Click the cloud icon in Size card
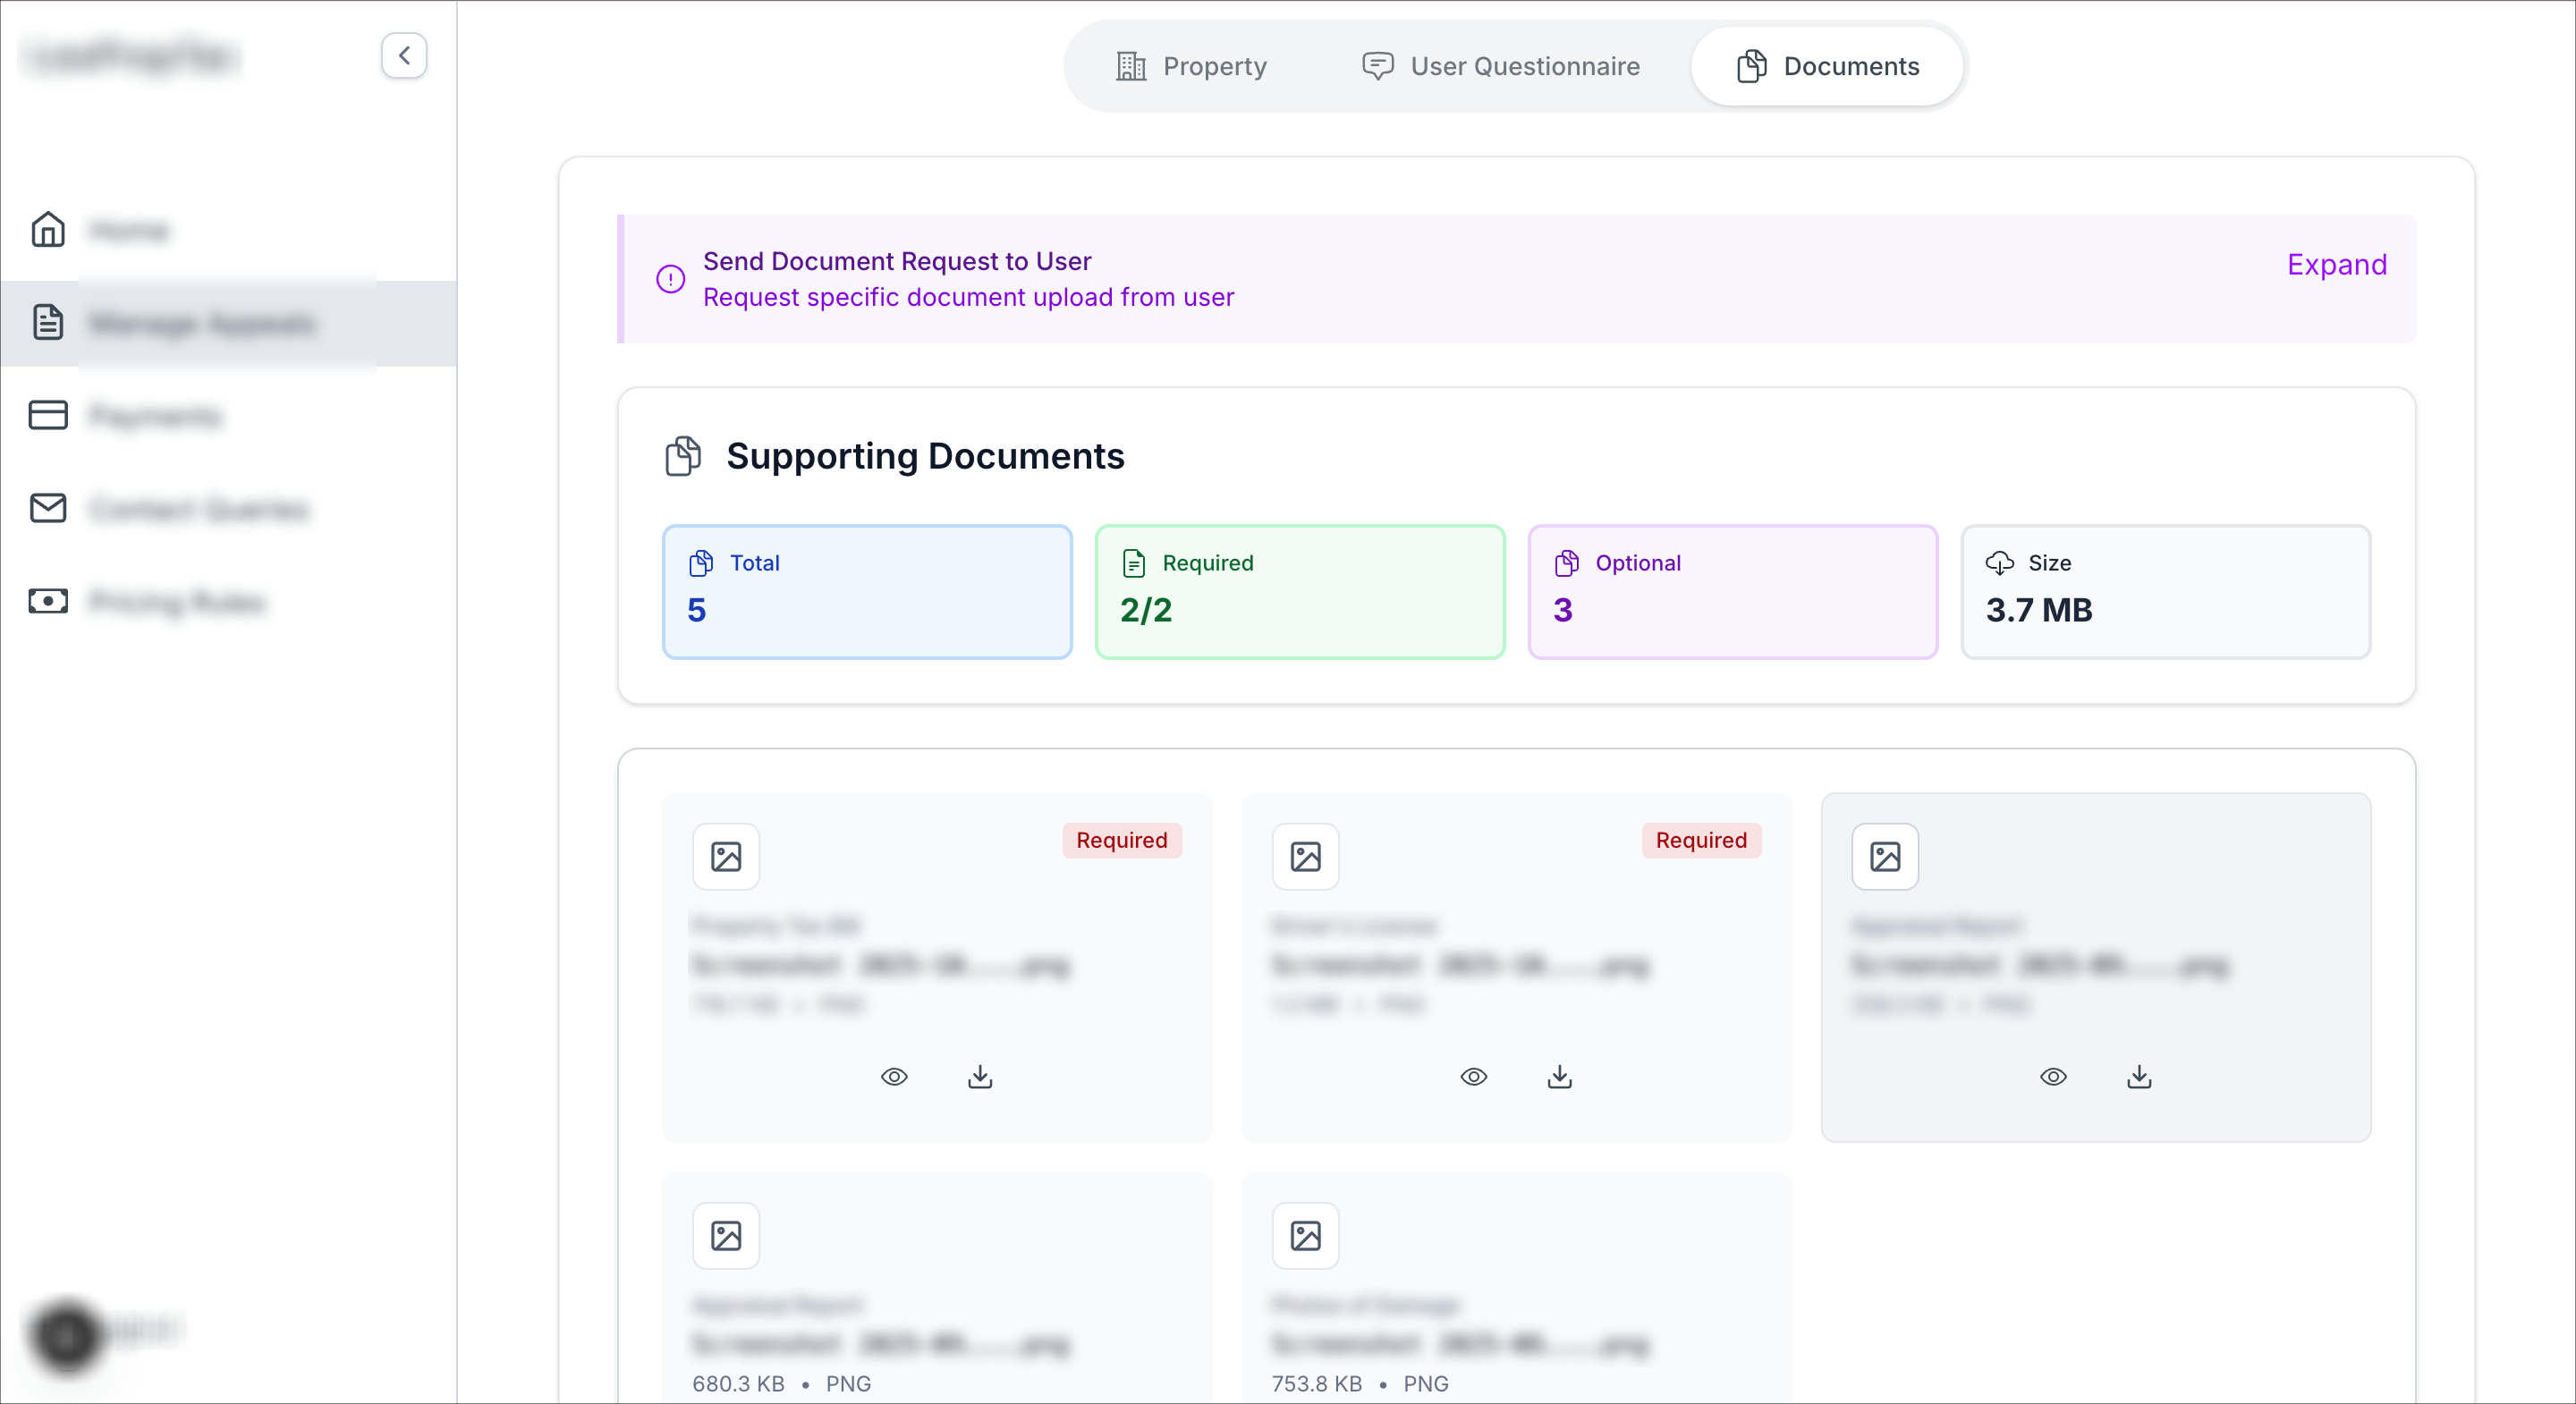The height and width of the screenshot is (1404, 2576). (2000, 563)
